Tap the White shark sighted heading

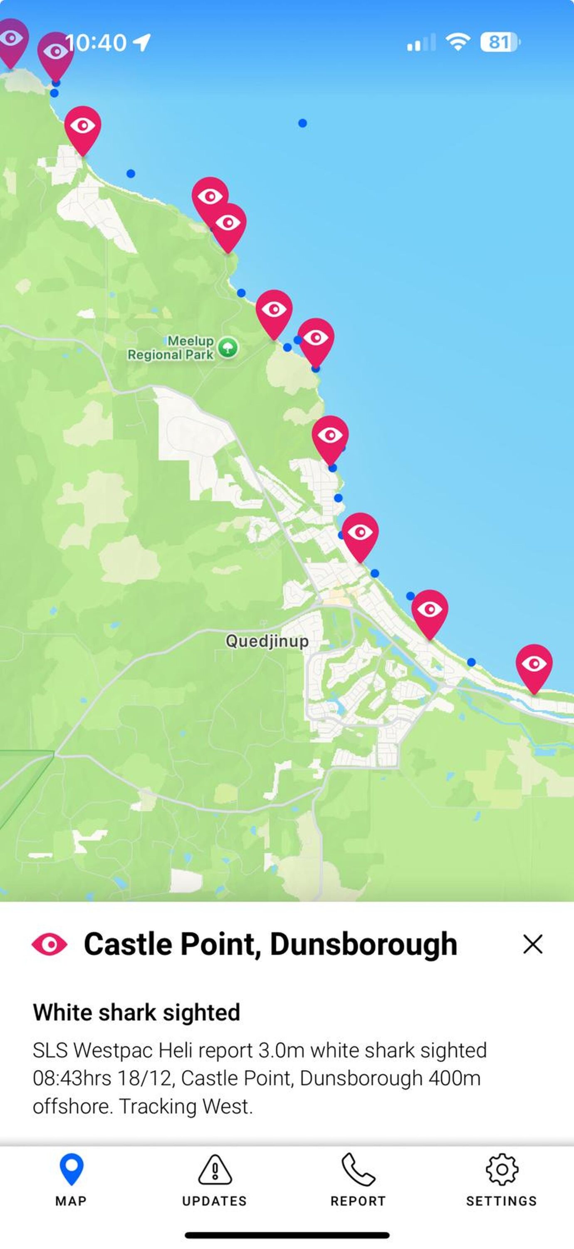136,1013
